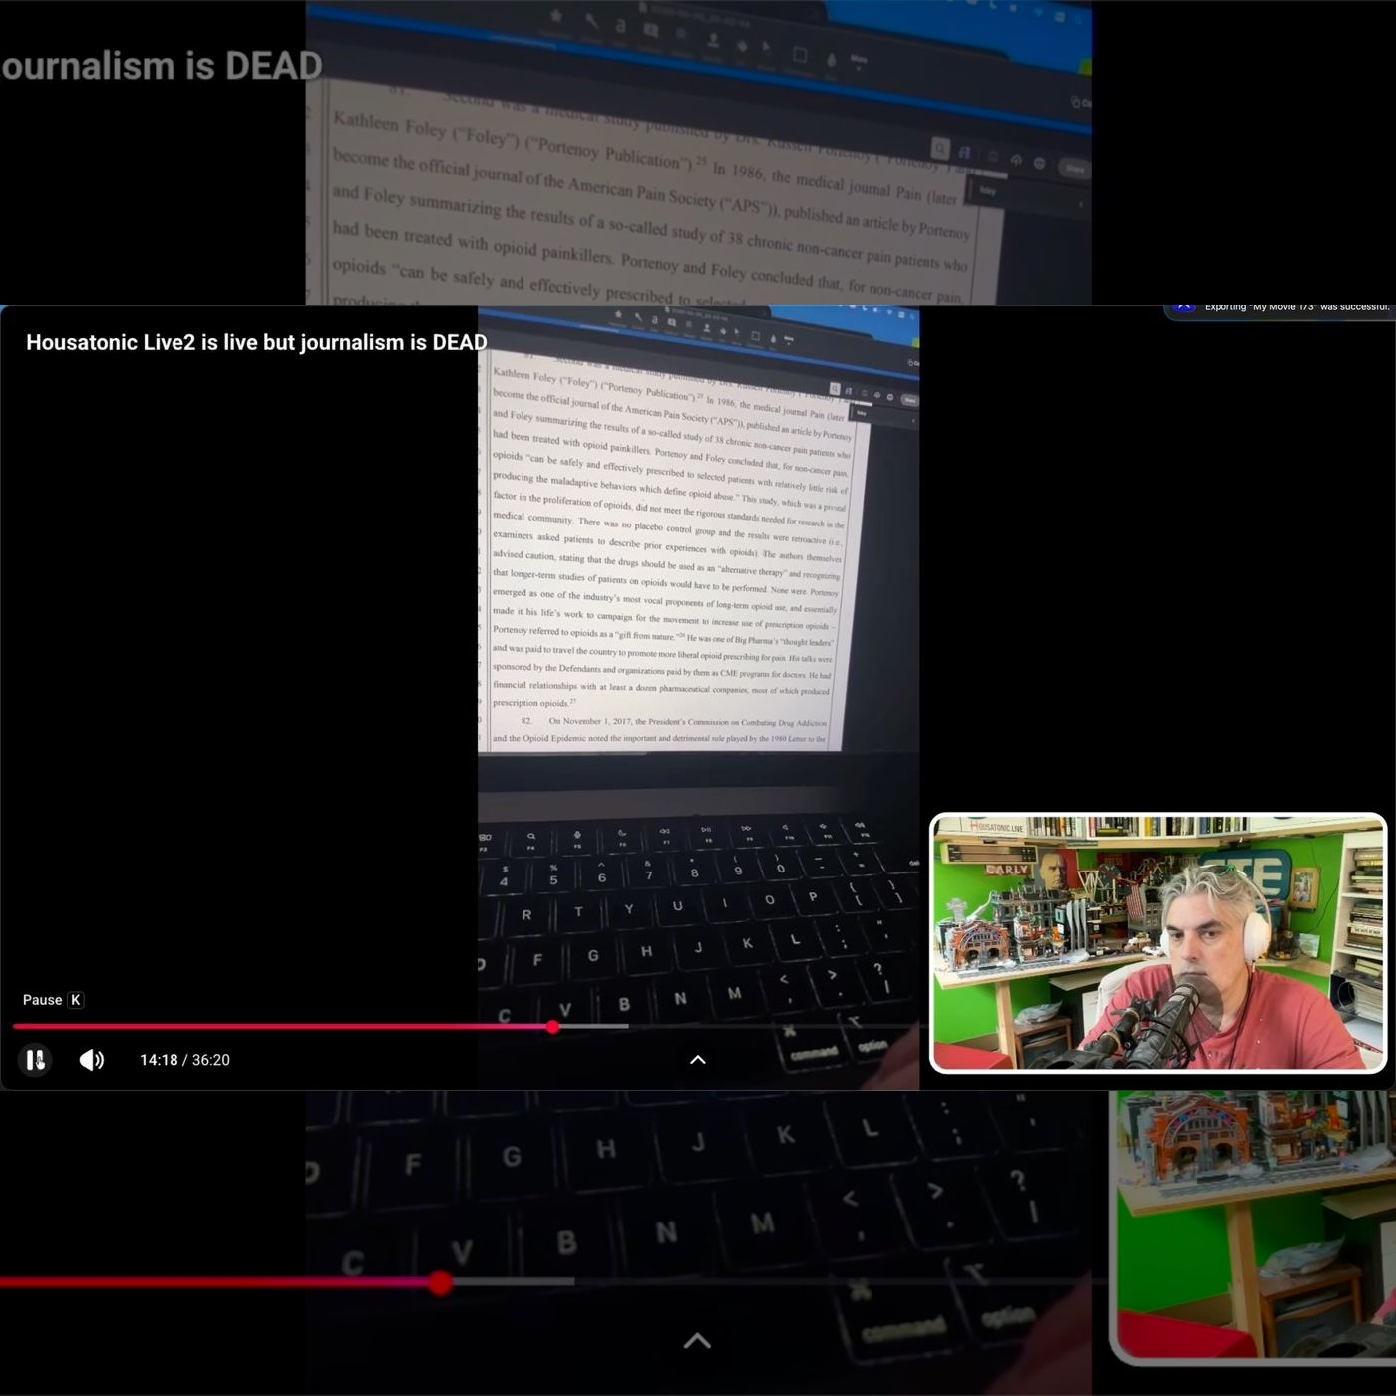Click the red progress bar scrubber handle

pyautogui.click(x=552, y=1026)
